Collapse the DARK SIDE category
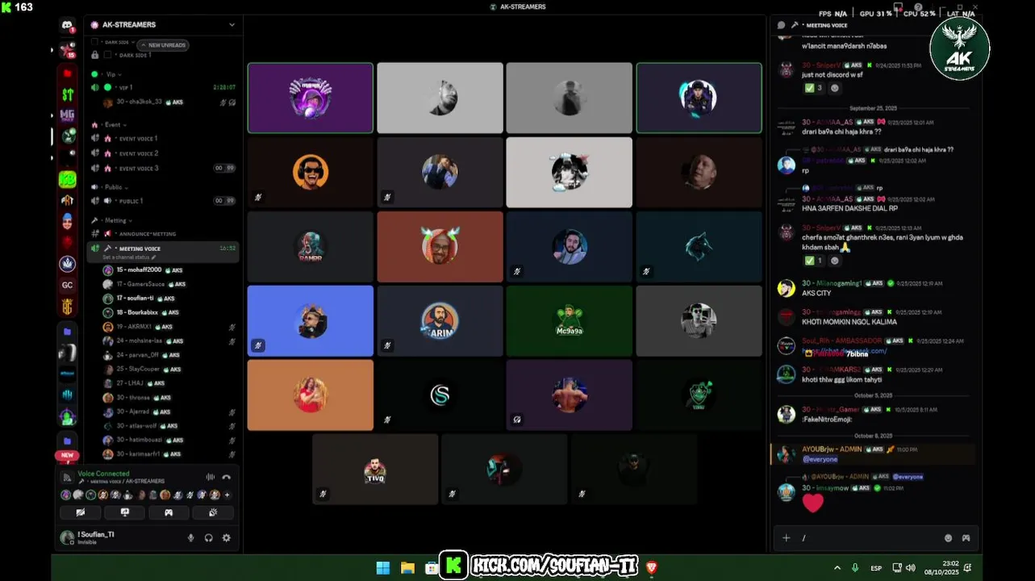Screen dimensions: 1035x581 pyautogui.click(x=118, y=42)
